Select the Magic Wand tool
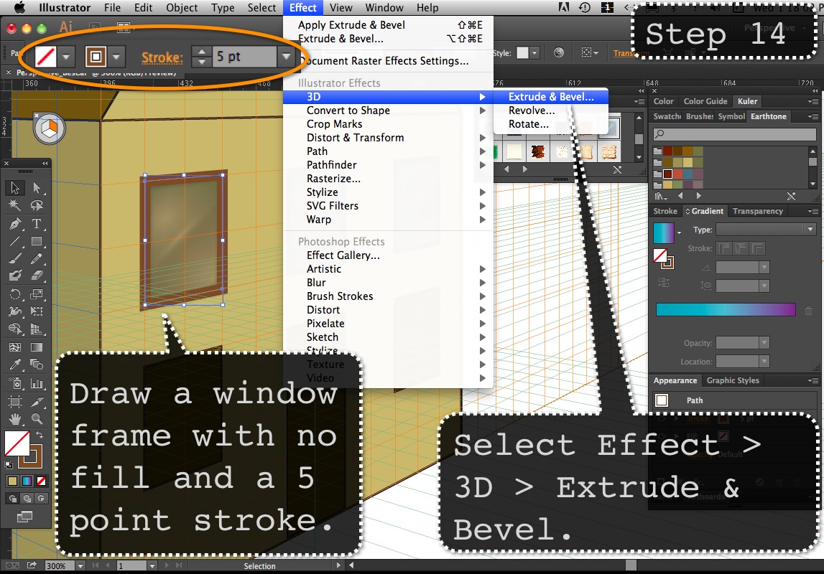Screen dimensions: 824x574 pos(14,205)
